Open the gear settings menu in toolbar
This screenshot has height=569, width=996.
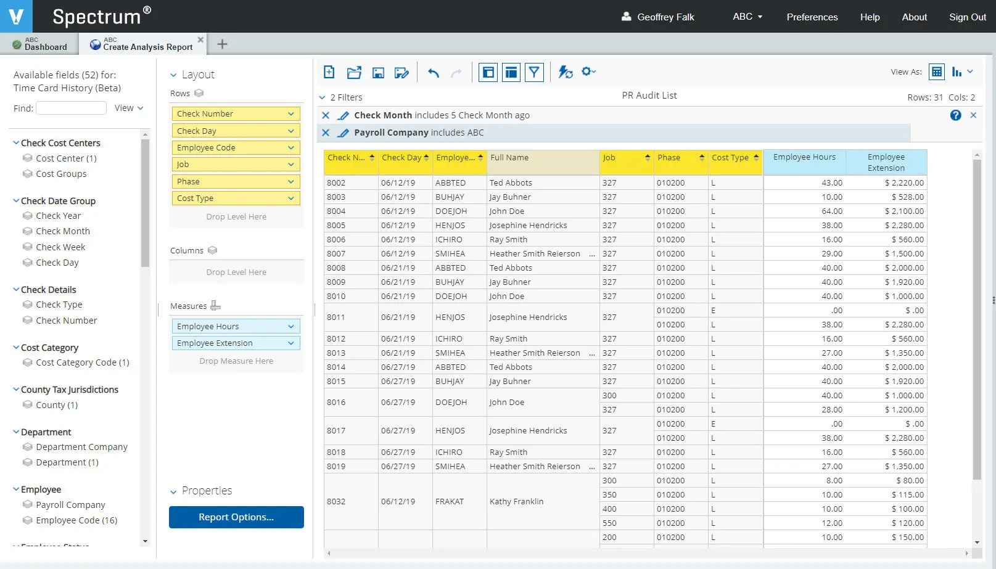tap(588, 72)
